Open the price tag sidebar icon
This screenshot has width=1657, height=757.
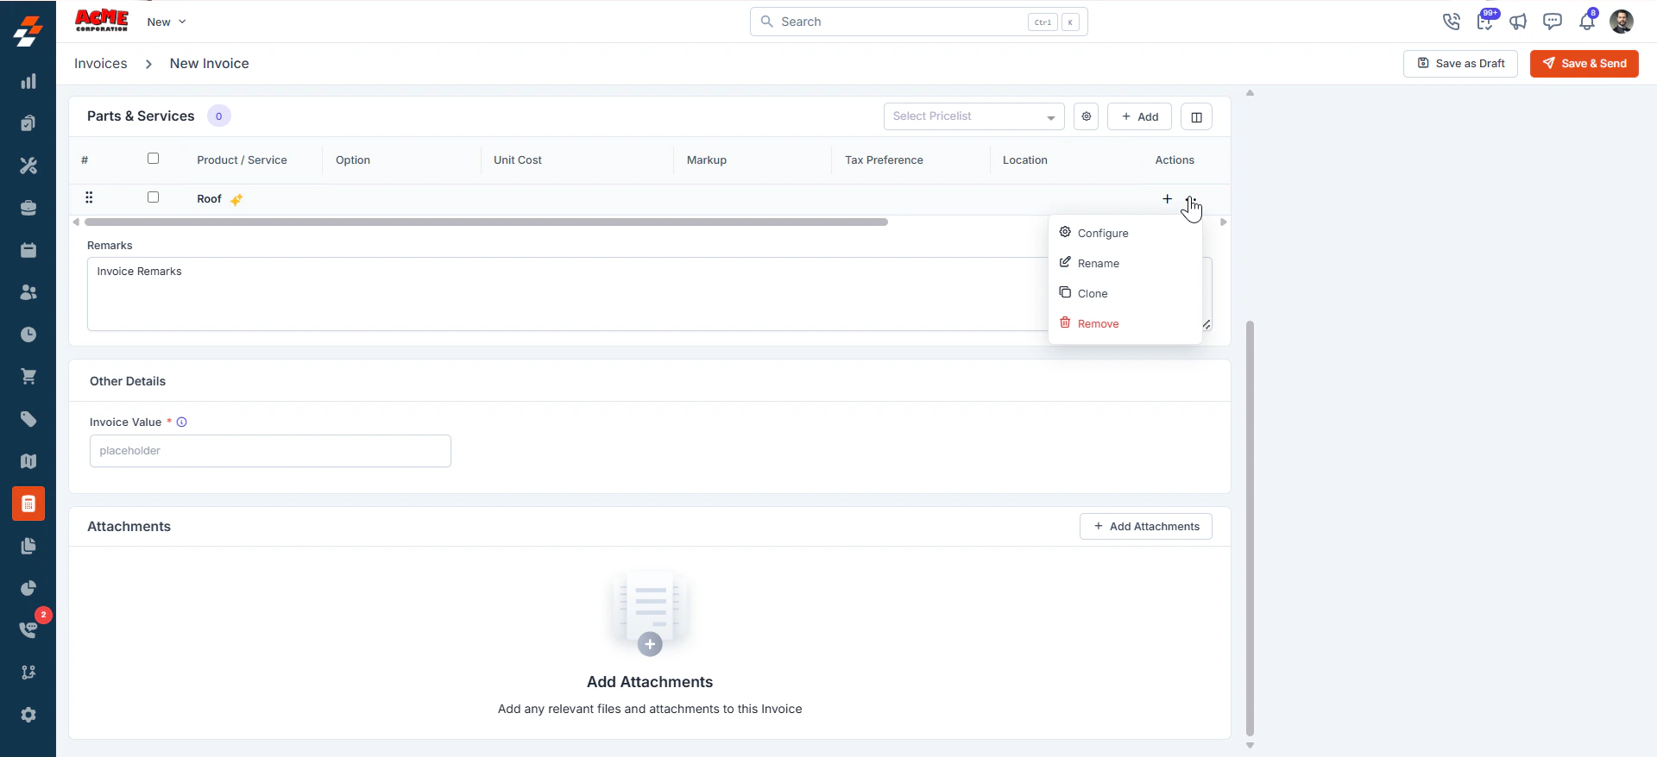coord(28,419)
